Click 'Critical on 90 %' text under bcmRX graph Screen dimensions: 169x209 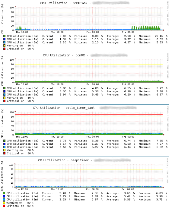[20, 101]
